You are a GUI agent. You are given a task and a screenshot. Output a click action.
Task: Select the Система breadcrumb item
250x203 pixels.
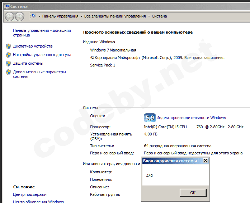point(159,16)
